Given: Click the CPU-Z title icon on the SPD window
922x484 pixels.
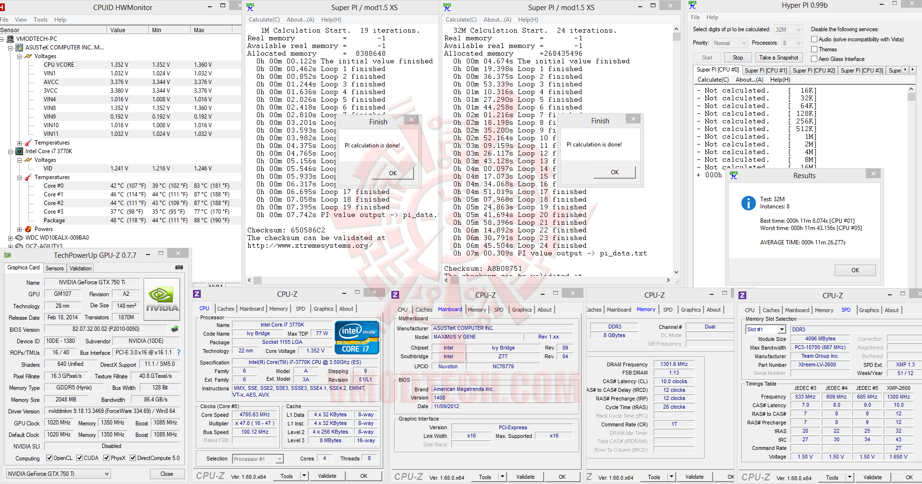Looking at the screenshot, I should (742, 295).
